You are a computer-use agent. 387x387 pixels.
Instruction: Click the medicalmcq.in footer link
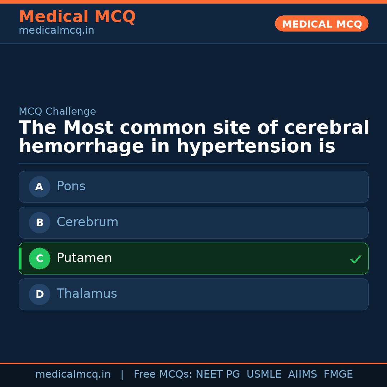click(73, 374)
